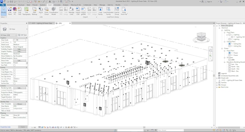Viewport: 245px width, 132px height.
Task: Expand the Revit Links tree node
Action: [217, 87]
